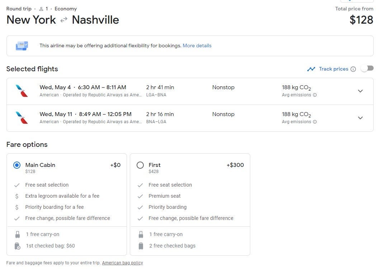
Task: Click the Track prices graph icon
Action: 311,69
